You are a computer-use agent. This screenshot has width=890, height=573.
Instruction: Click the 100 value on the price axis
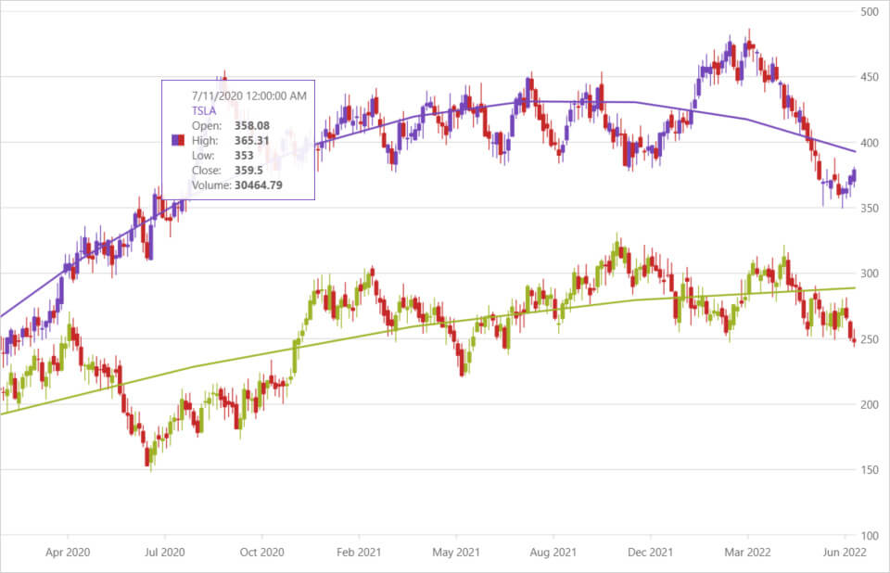click(870, 536)
